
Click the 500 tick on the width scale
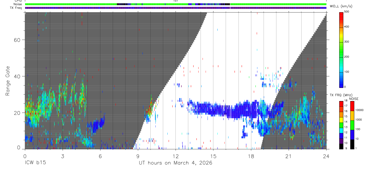[347, 12]
